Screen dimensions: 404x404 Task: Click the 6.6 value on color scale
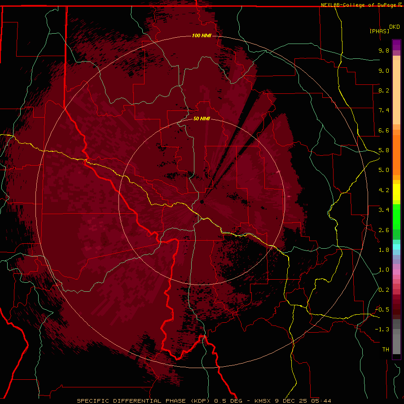(x=384, y=130)
